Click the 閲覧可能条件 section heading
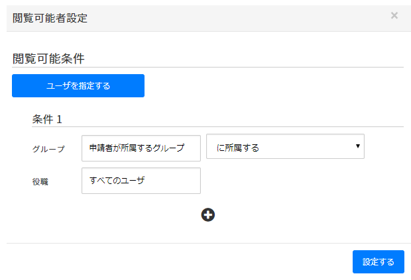This screenshot has width=411, height=280. (x=48, y=58)
